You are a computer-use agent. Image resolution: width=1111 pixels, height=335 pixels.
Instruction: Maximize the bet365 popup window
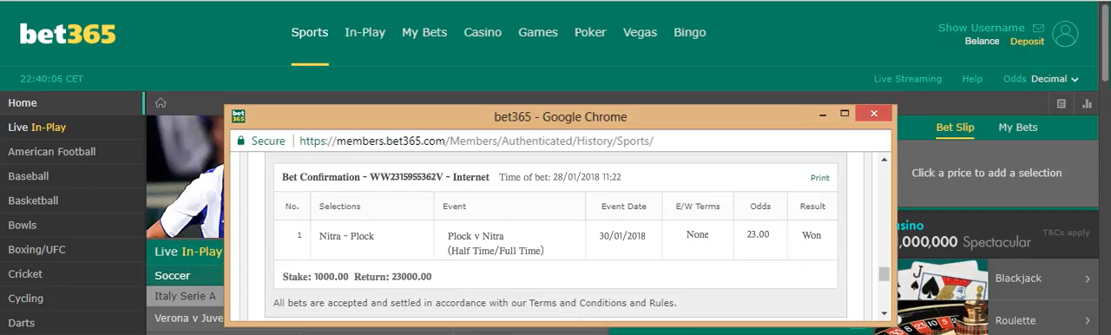click(845, 114)
